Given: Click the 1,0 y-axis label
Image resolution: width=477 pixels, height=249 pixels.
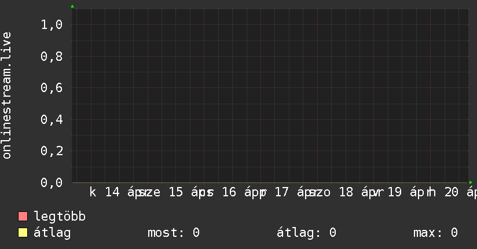Looking at the screenshot, I should (52, 25).
